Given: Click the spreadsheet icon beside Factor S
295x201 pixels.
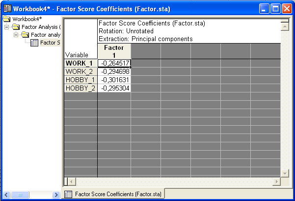Looking at the screenshot, I should tap(34, 43).
